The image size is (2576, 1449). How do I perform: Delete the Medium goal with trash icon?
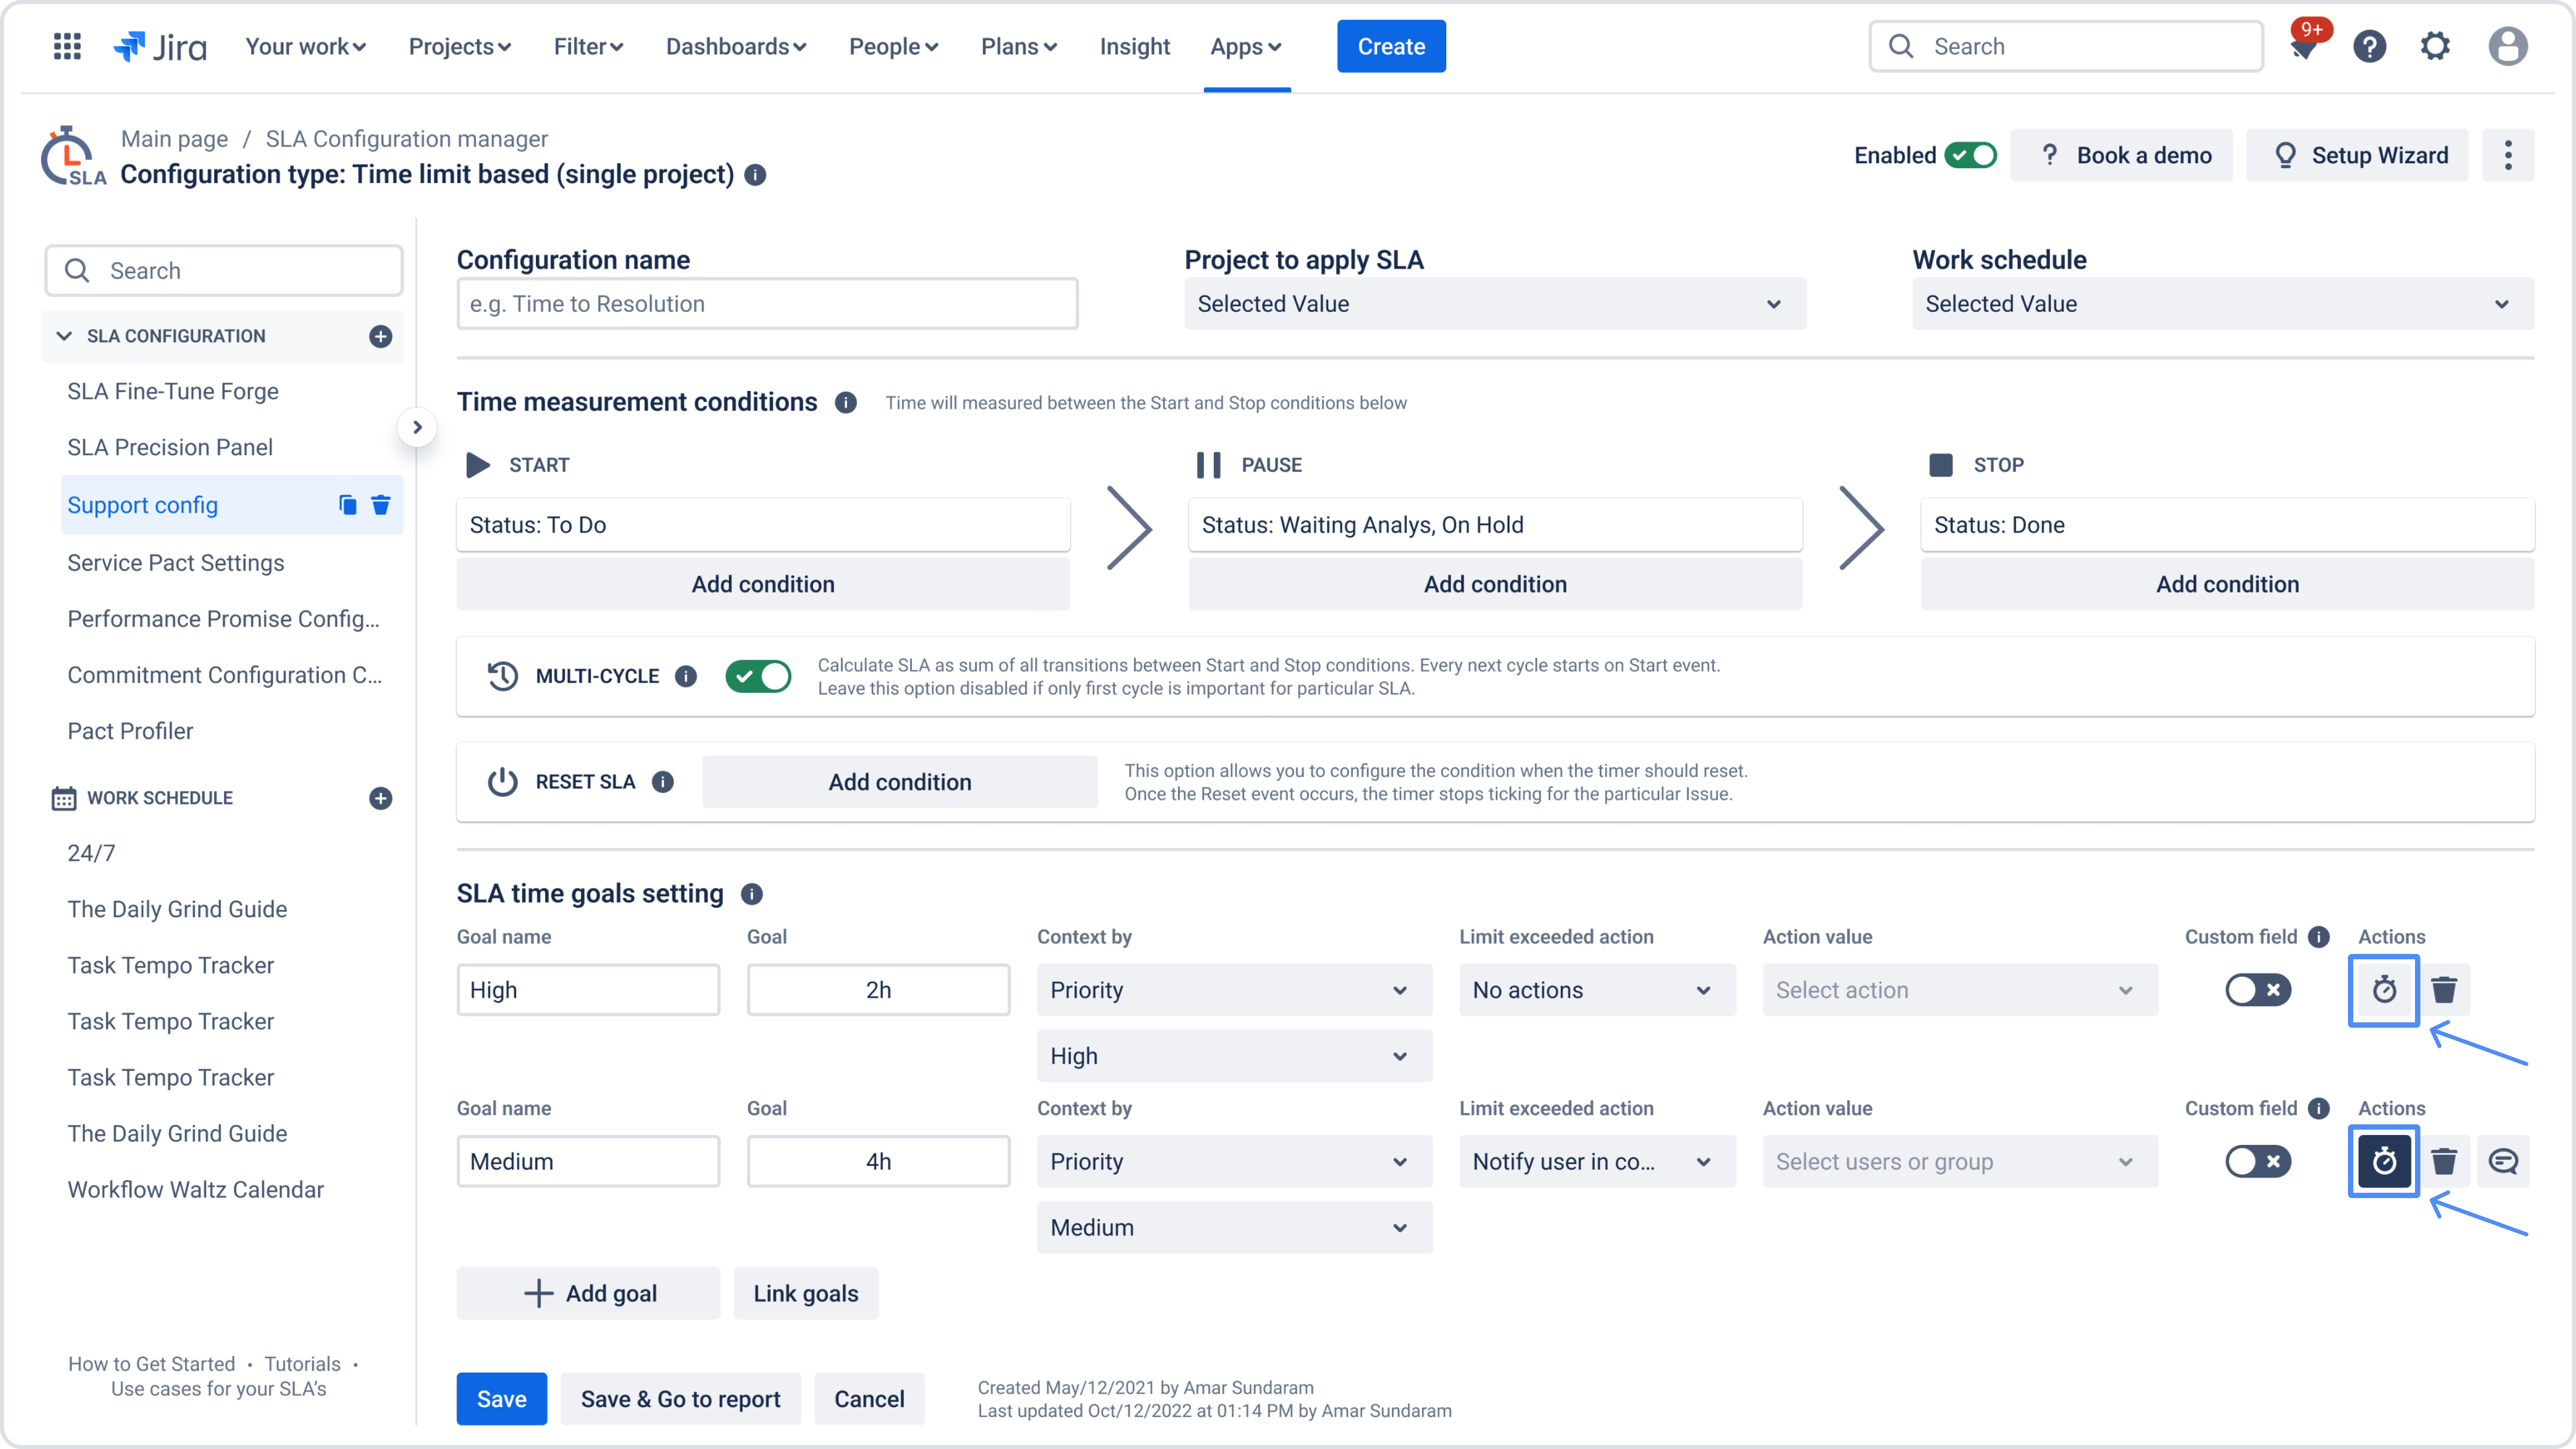2443,1161
